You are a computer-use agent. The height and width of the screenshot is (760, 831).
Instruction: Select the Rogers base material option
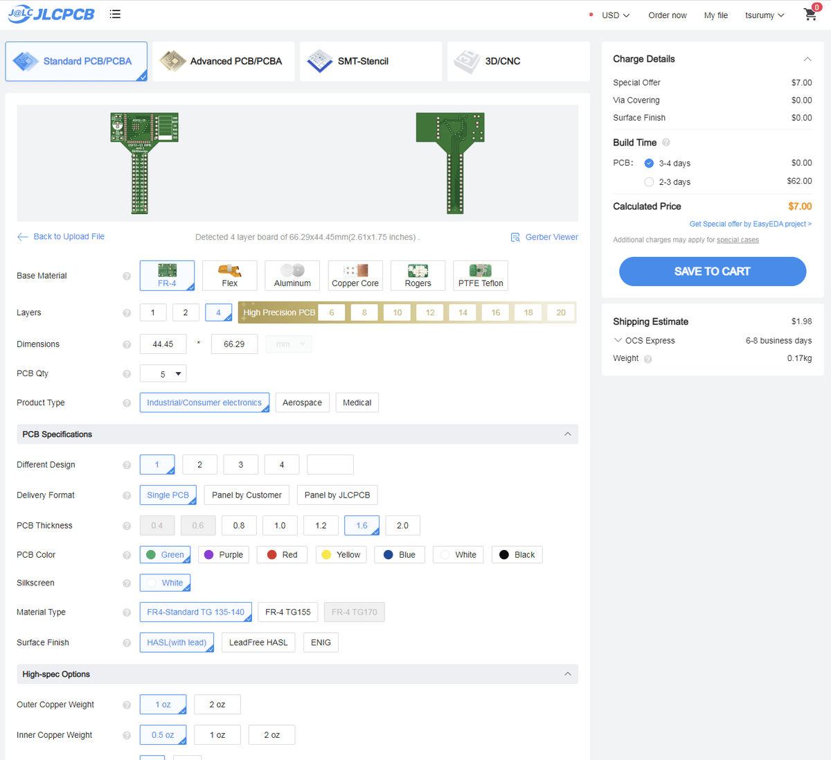coord(418,276)
